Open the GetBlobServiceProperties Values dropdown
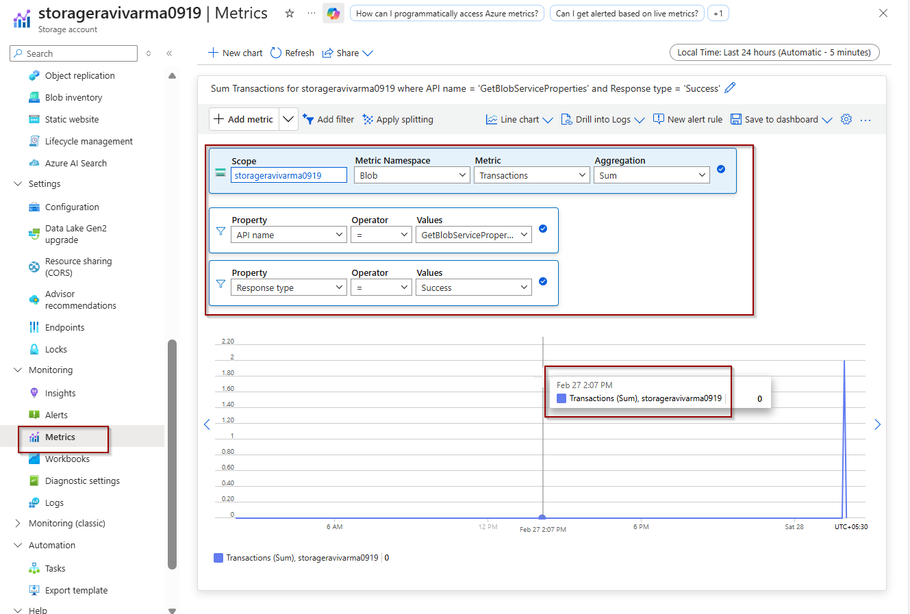This screenshot has height=614, width=910. point(474,235)
